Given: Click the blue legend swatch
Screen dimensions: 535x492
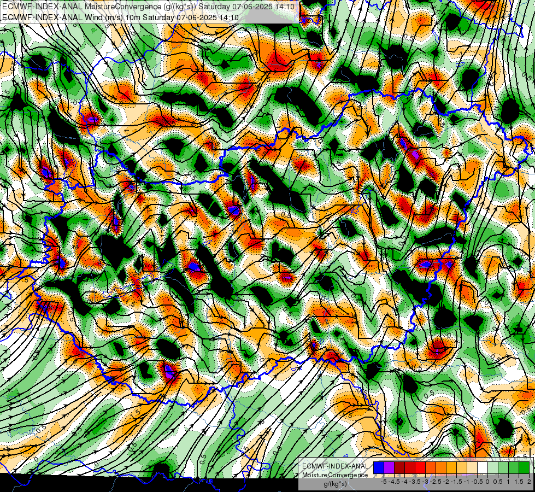Looking at the screenshot, I should [x=379, y=467].
